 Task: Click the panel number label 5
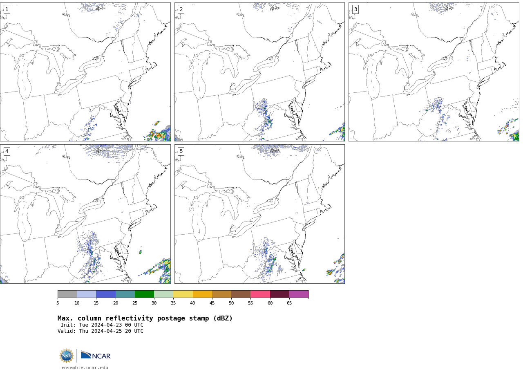(181, 151)
